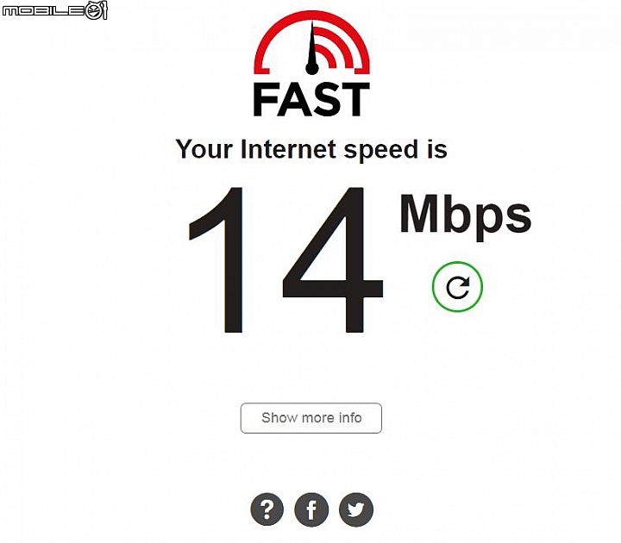
Task: Click the large 14 speed result
Action: pos(285,259)
